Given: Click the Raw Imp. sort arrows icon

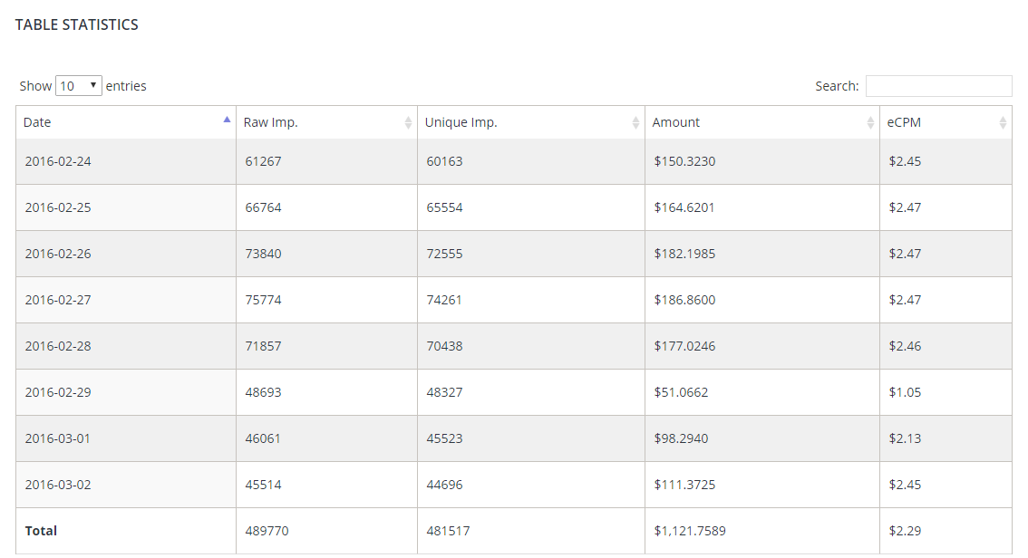Looking at the screenshot, I should 408,123.
